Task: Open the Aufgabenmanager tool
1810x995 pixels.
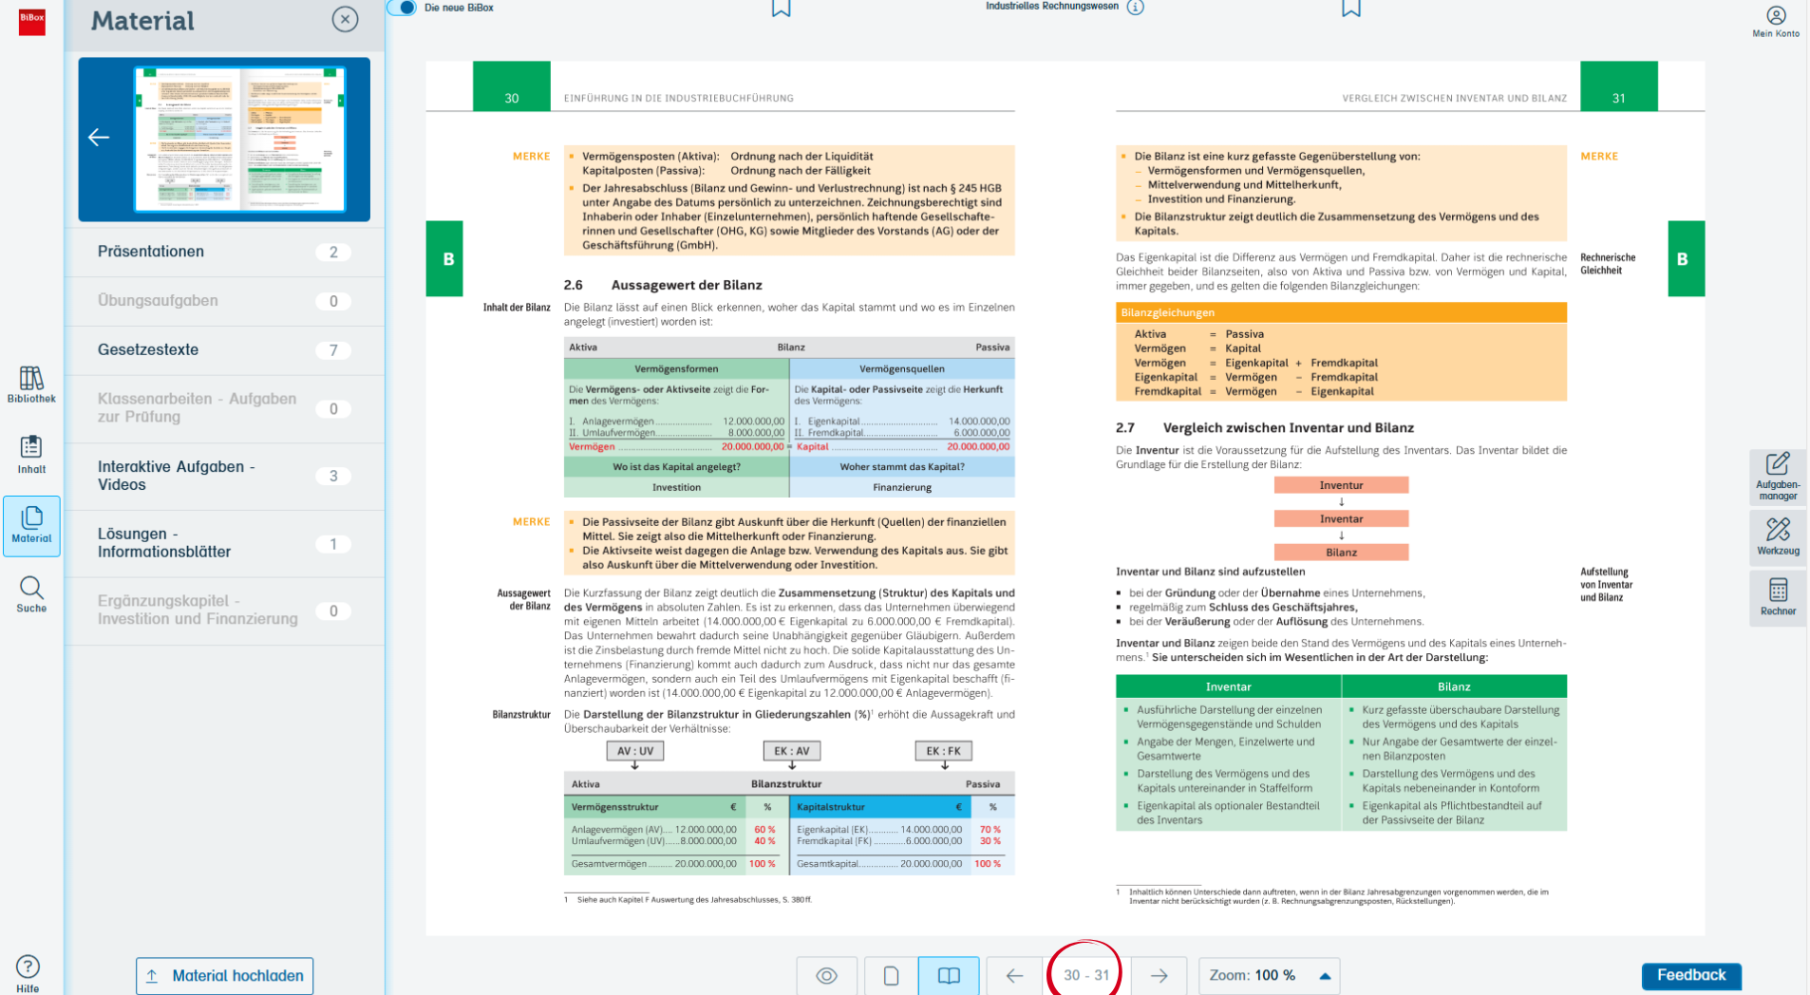Action: [x=1777, y=476]
